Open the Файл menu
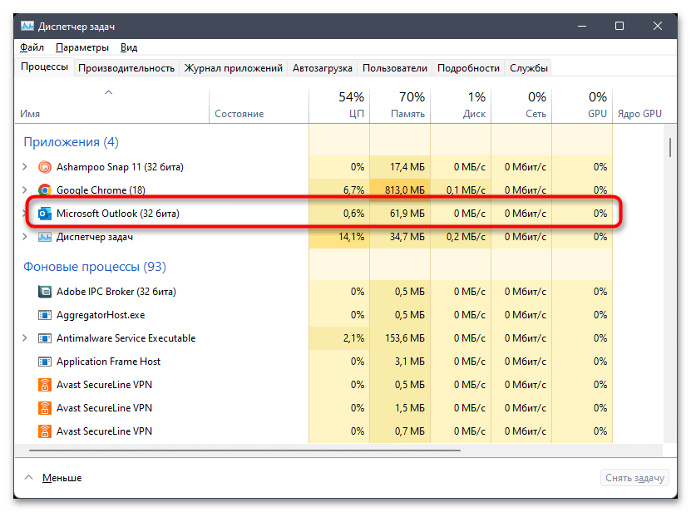The image size is (691, 512). [32, 47]
